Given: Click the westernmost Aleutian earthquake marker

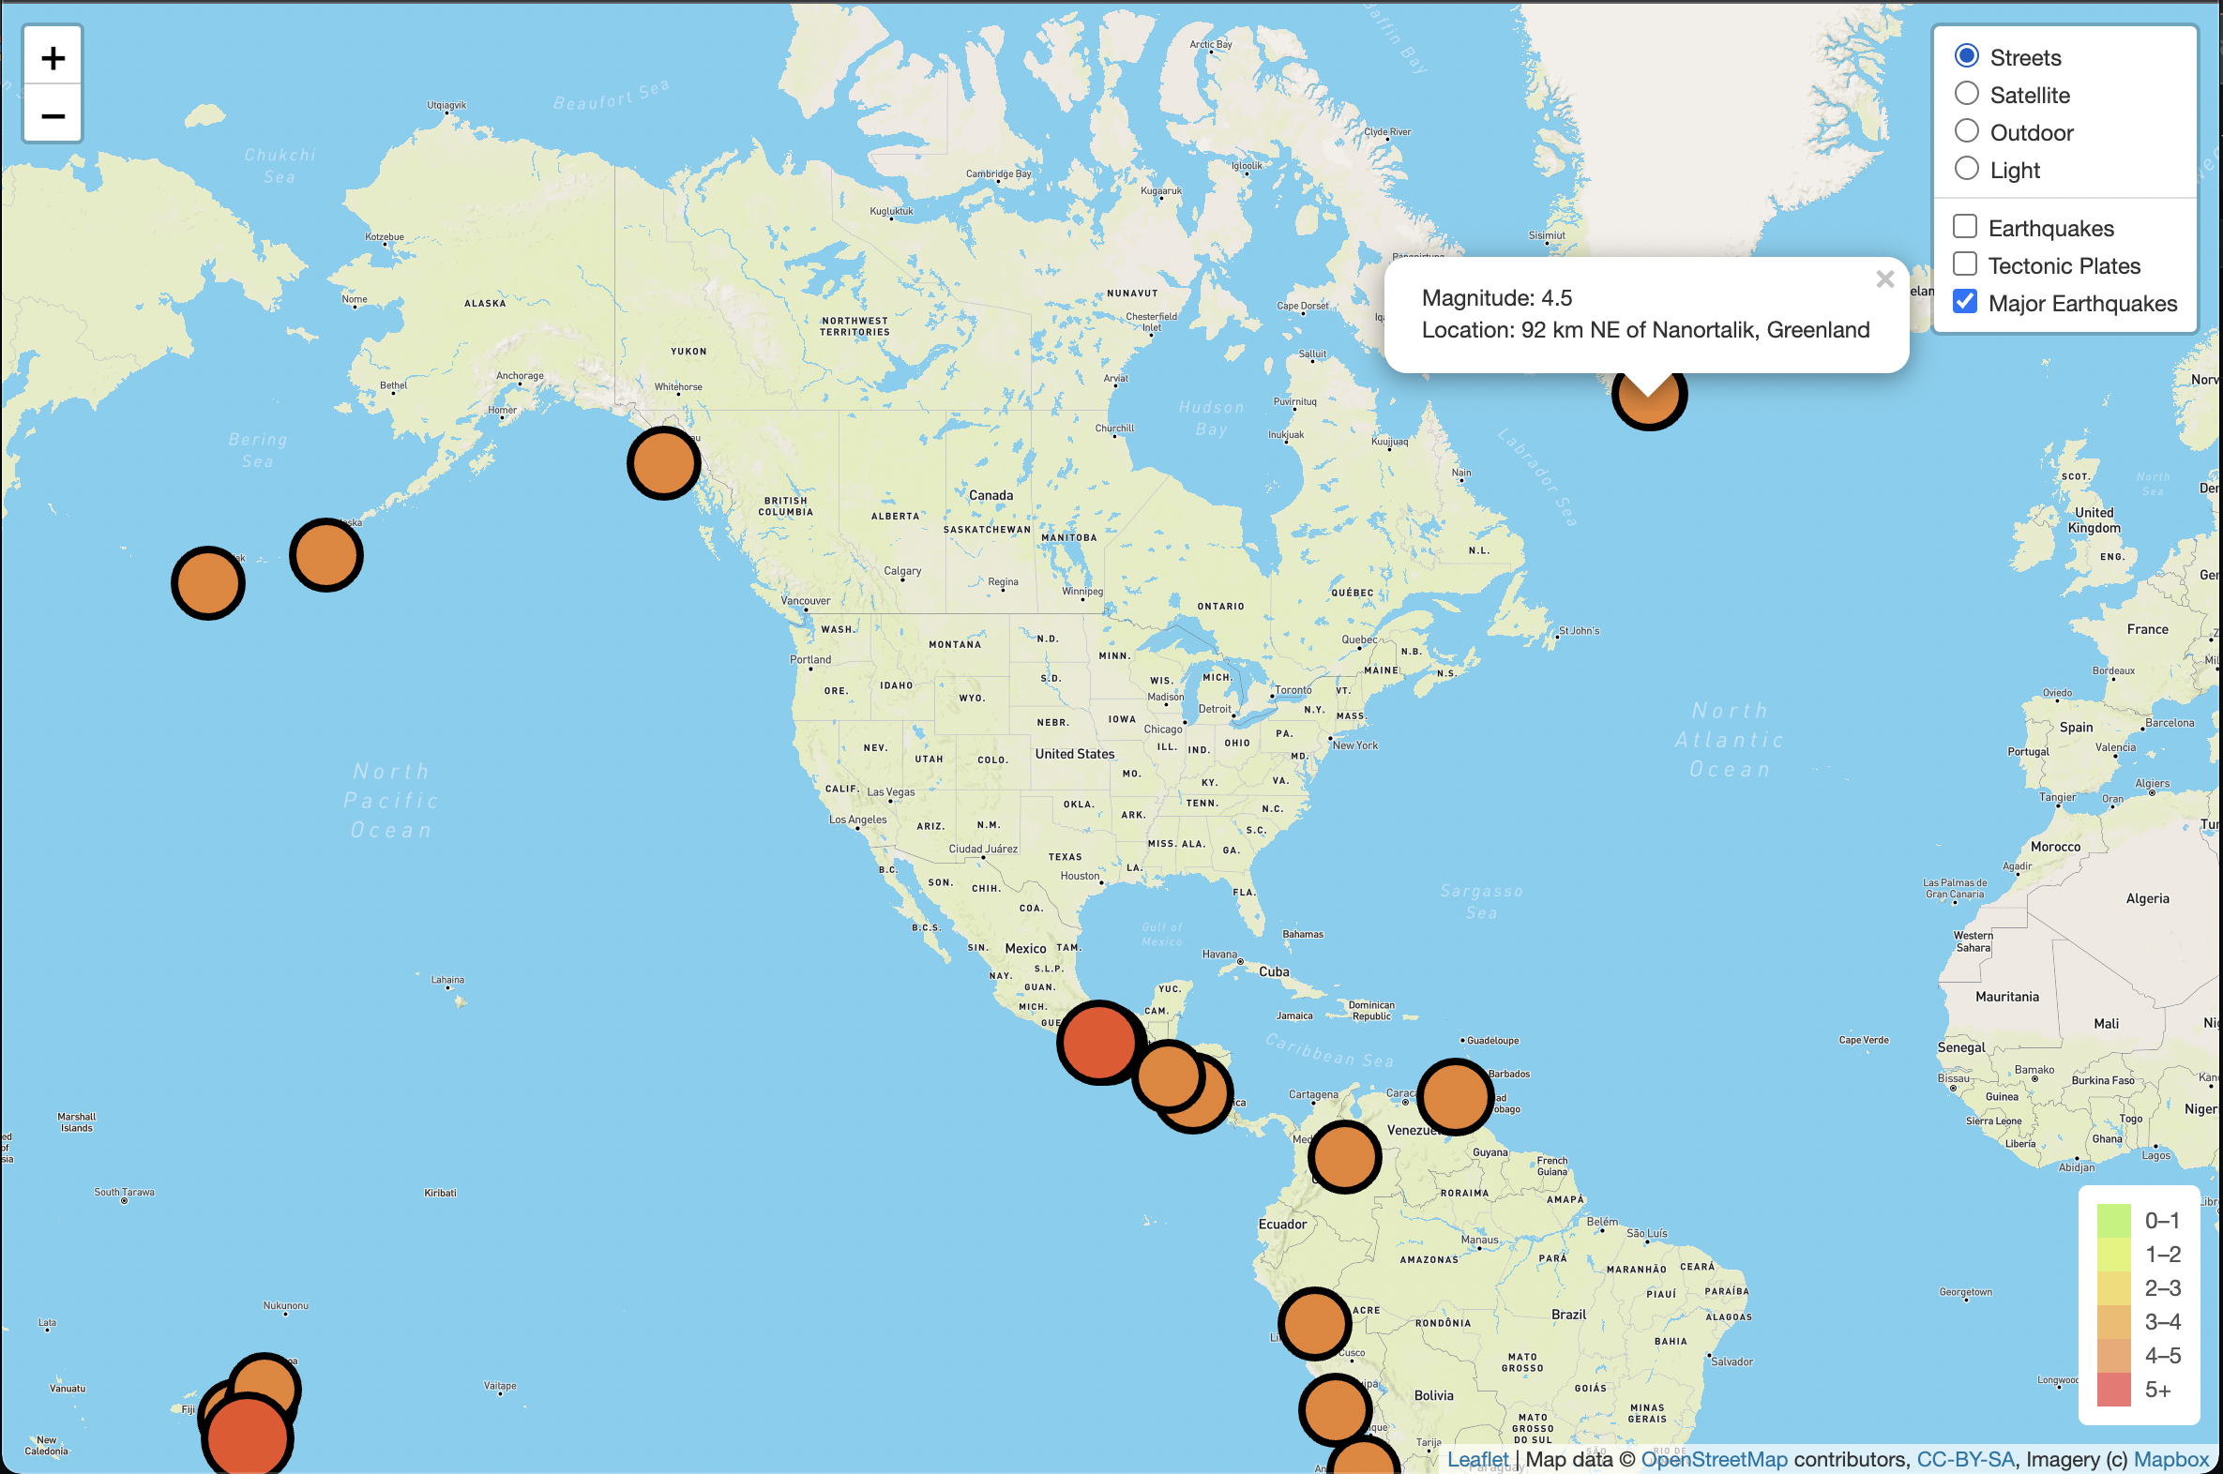Looking at the screenshot, I should 208,584.
